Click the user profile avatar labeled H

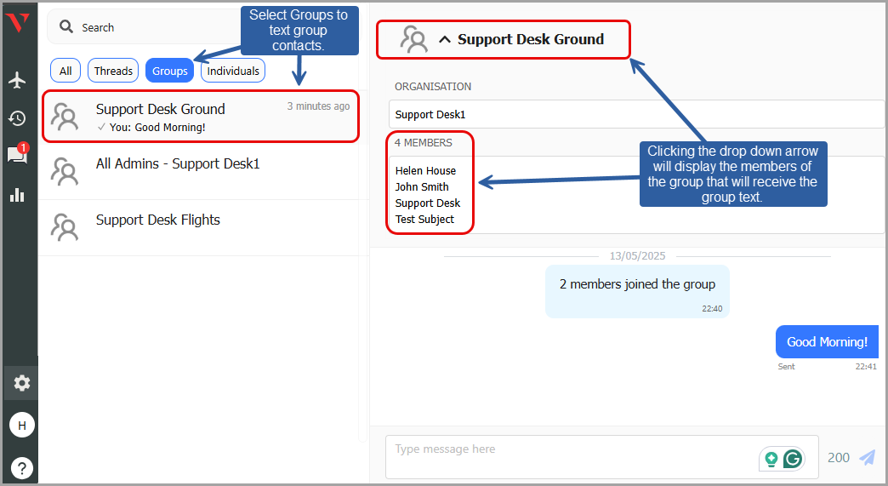click(x=21, y=425)
